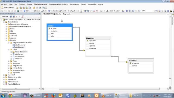Viewport: 174px width, 98px height.
Task: Click the diagram horizontal scrollbar thumb
Action: [x=109, y=89]
